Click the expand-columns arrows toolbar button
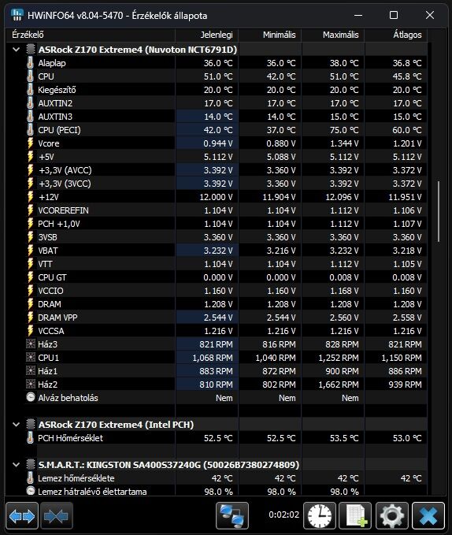Image resolution: width=452 pixels, height=535 pixels. point(22,516)
